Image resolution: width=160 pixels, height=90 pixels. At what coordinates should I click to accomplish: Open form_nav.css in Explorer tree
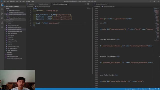pyautogui.click(x=11, y=35)
